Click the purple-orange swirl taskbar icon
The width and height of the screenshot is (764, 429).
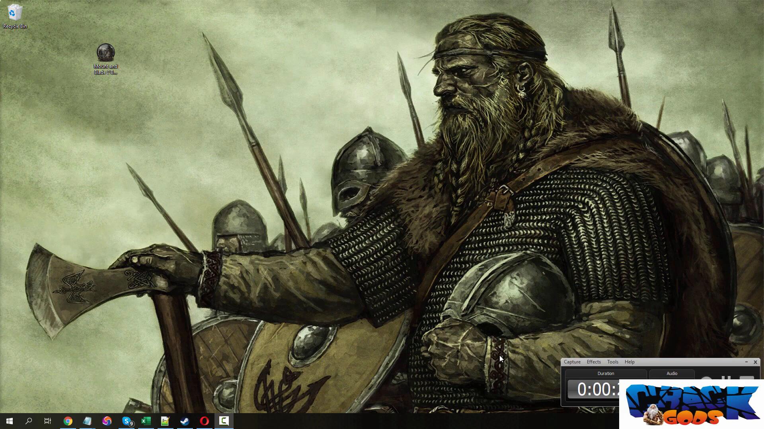tap(107, 421)
